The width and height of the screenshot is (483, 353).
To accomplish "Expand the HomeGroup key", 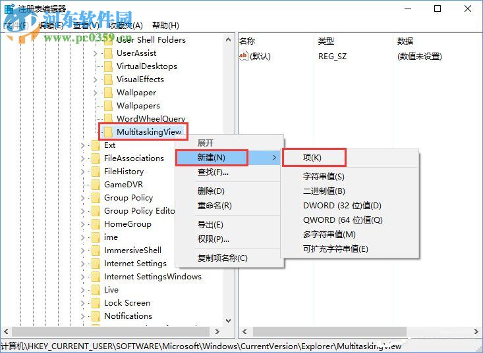I will 82,225.
